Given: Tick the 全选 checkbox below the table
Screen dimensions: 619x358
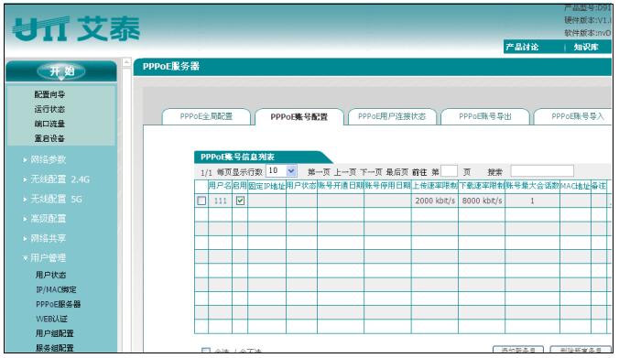Looking at the screenshot, I should point(206,351).
